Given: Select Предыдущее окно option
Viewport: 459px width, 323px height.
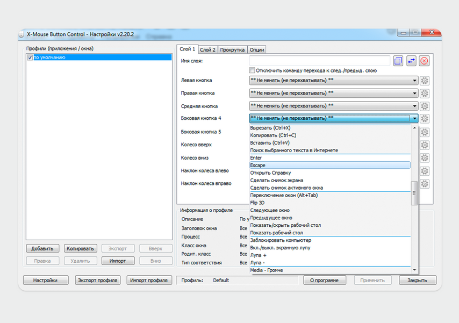Looking at the screenshot, I should click(330, 218).
